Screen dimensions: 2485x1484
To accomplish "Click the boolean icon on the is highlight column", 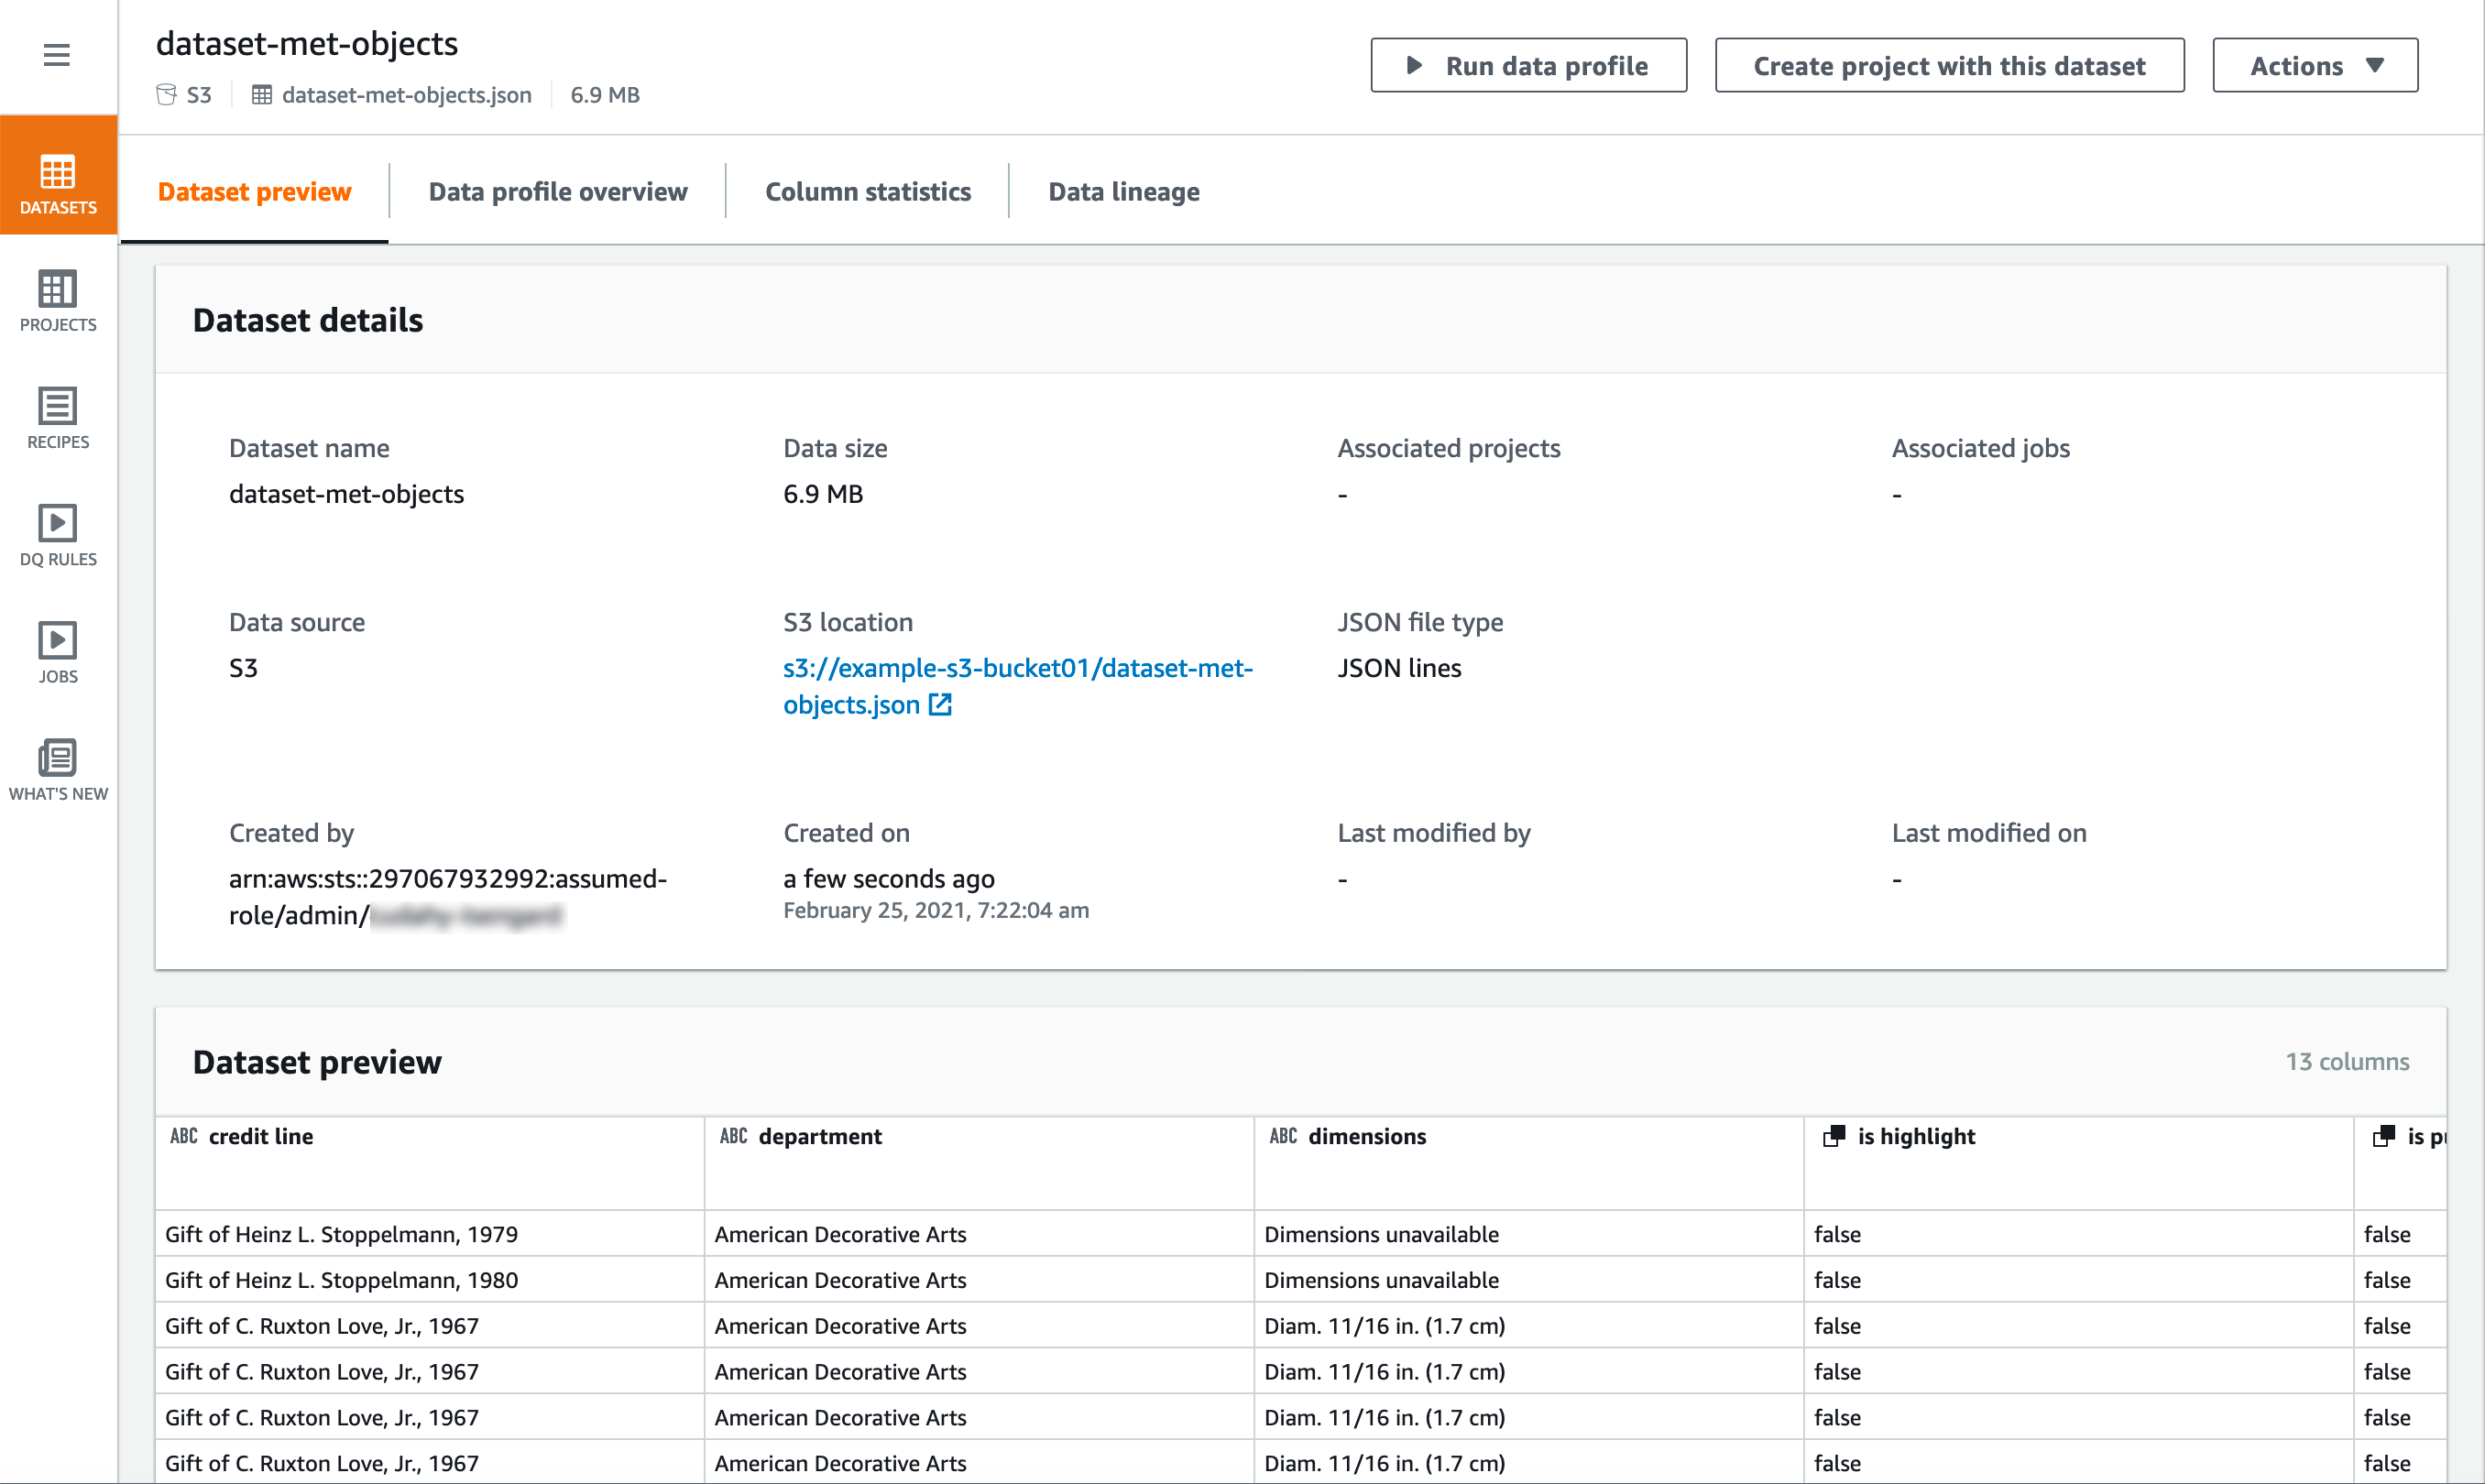I will 1834,1136.
